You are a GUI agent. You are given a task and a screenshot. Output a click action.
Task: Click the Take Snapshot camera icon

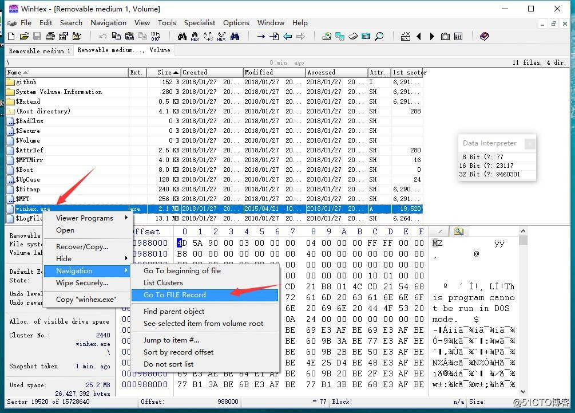tap(445, 36)
